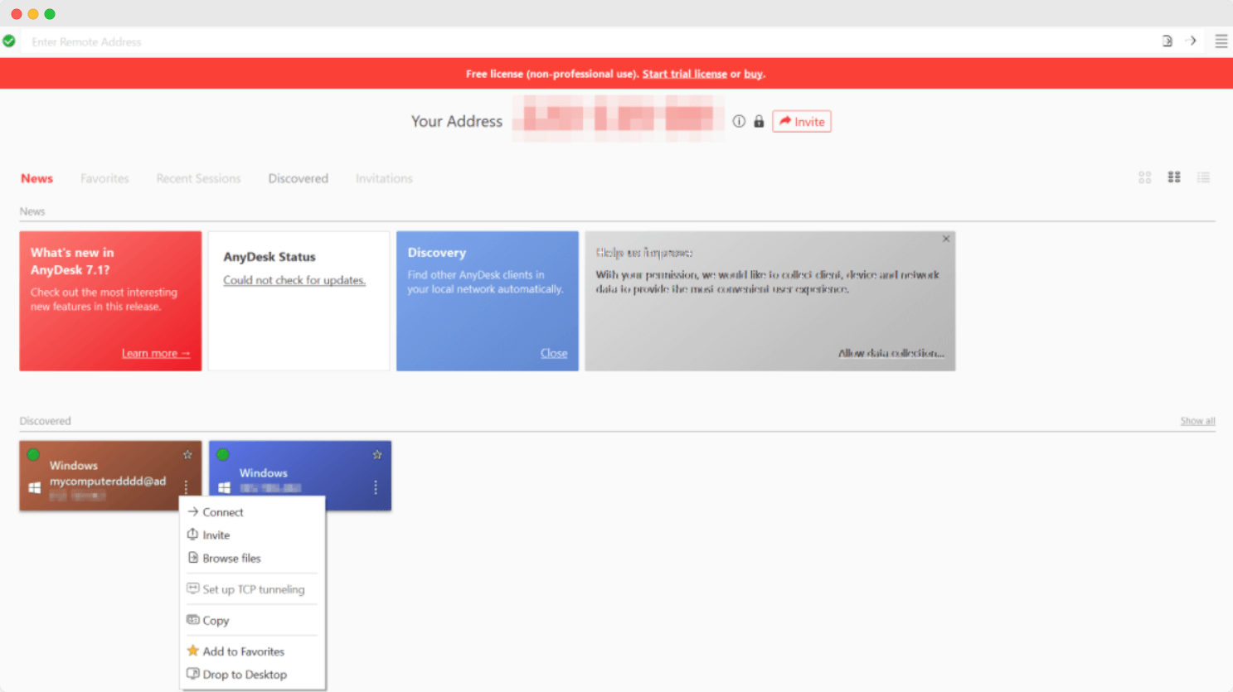Click the connect arrow next to the address field

coord(1192,40)
